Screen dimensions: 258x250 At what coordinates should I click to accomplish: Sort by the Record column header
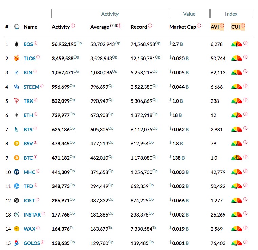pyautogui.click(x=139, y=27)
